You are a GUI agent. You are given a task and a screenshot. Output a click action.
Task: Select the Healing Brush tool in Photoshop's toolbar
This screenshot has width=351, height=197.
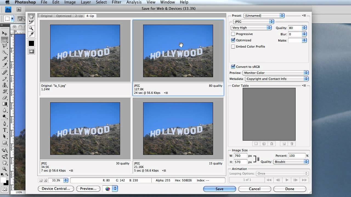[5, 72]
